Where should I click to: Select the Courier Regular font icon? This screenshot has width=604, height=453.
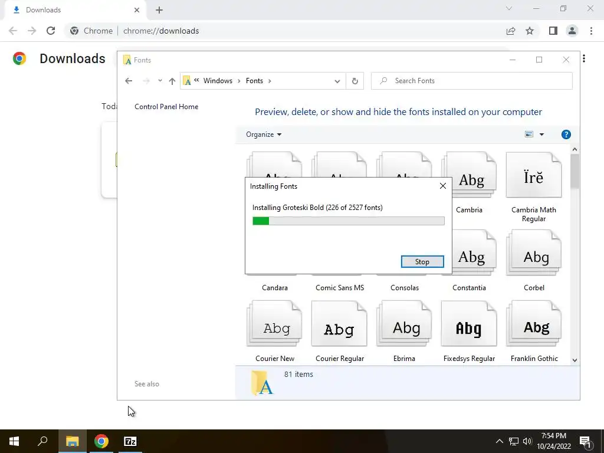(x=339, y=324)
